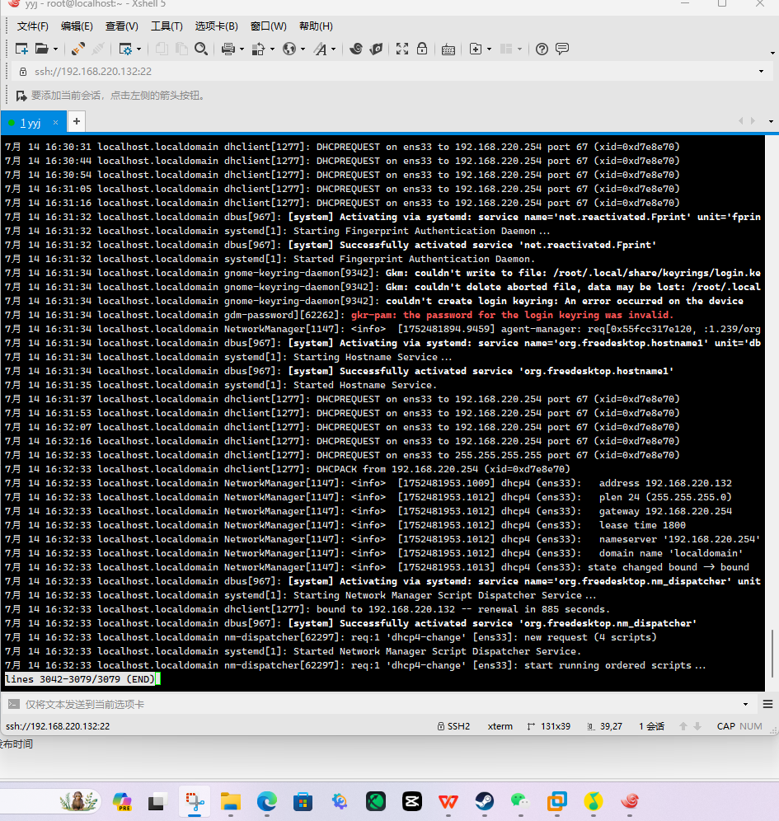Open Microsoft Store in taskbar
The height and width of the screenshot is (821, 779).
coord(303,801)
